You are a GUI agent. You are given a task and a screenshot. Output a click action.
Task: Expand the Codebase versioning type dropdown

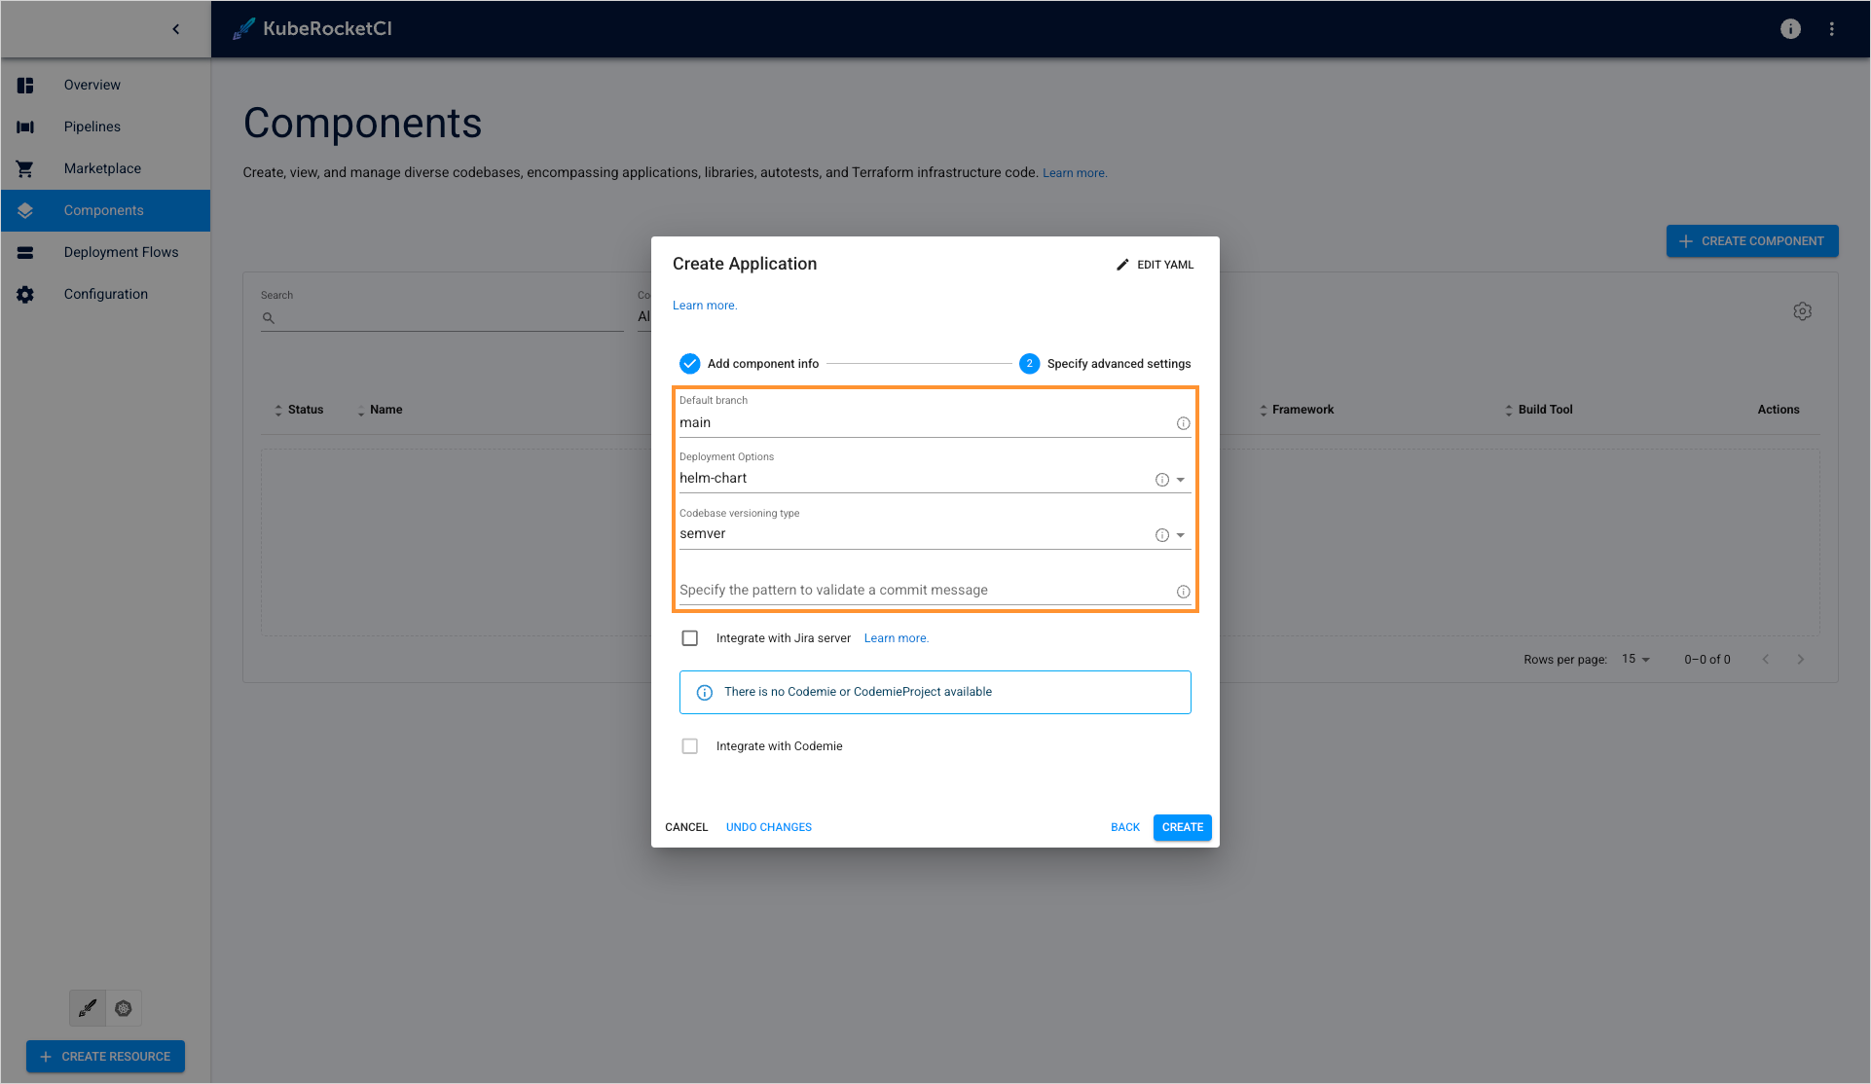[1180, 535]
